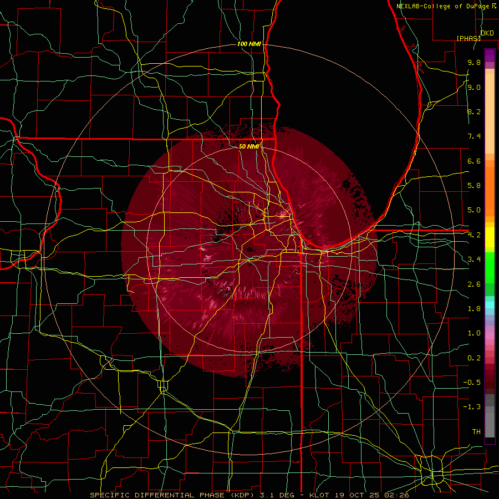
Task: Click the -1.3 legend value
Action: point(472,407)
